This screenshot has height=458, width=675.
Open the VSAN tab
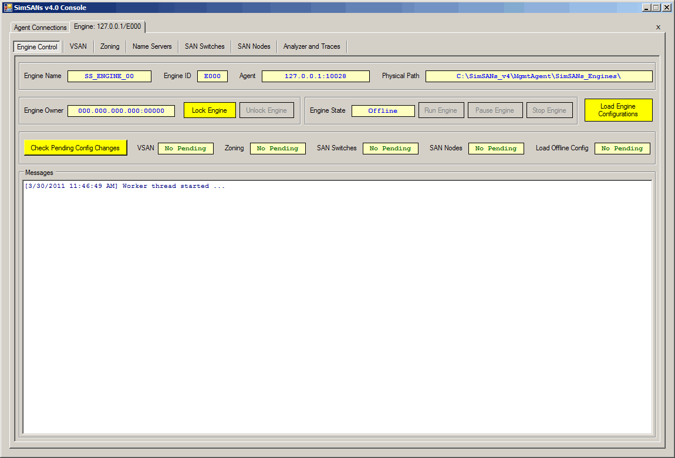coord(78,46)
